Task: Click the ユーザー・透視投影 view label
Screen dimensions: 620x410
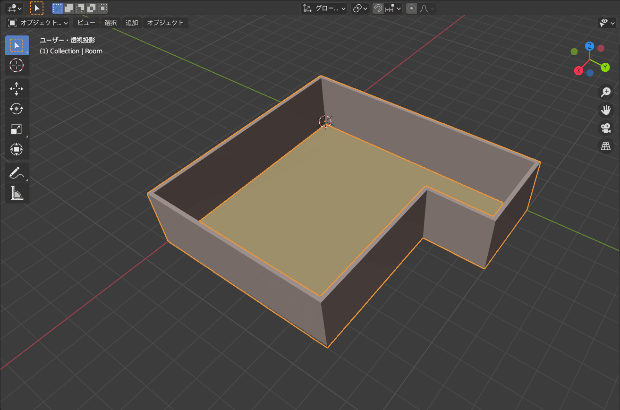Action: point(68,41)
